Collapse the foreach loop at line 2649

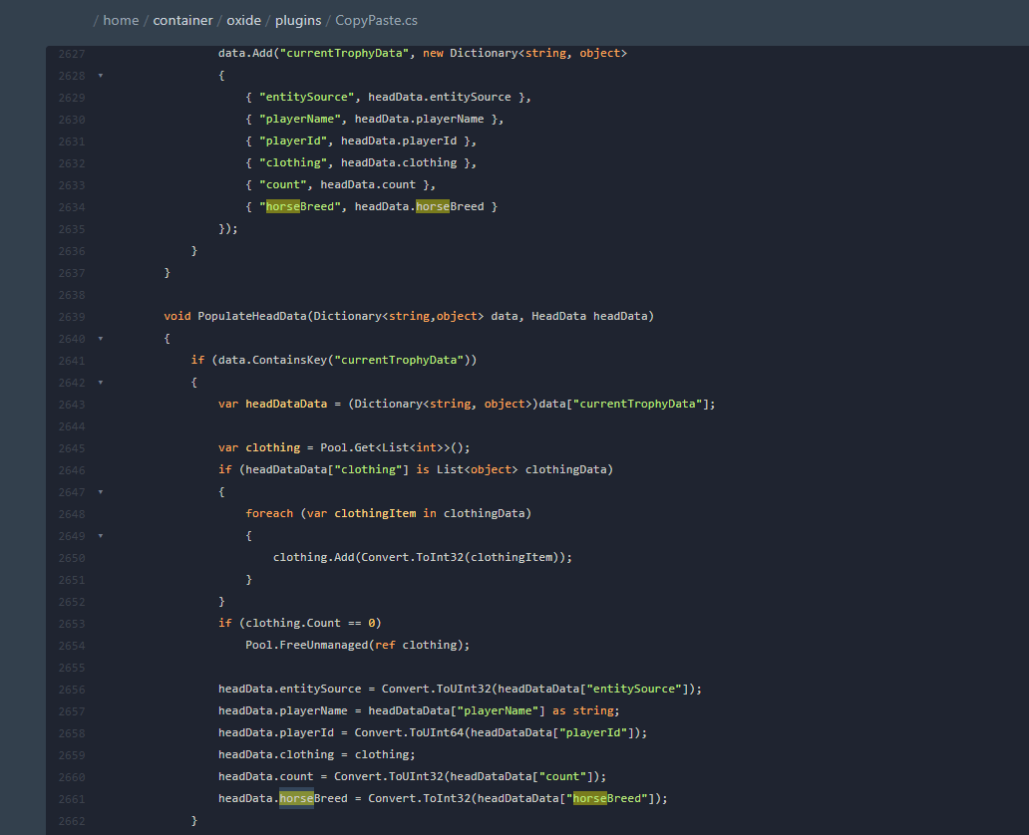pyautogui.click(x=100, y=535)
